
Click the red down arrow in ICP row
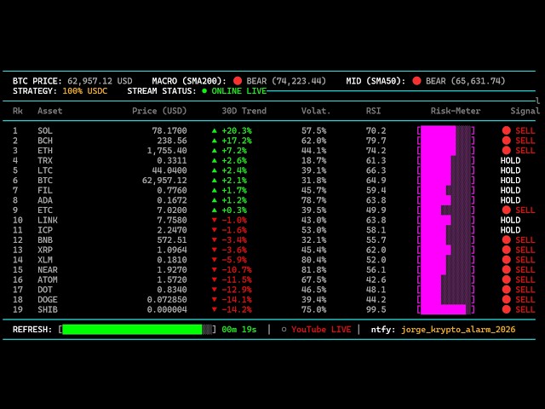(x=215, y=230)
